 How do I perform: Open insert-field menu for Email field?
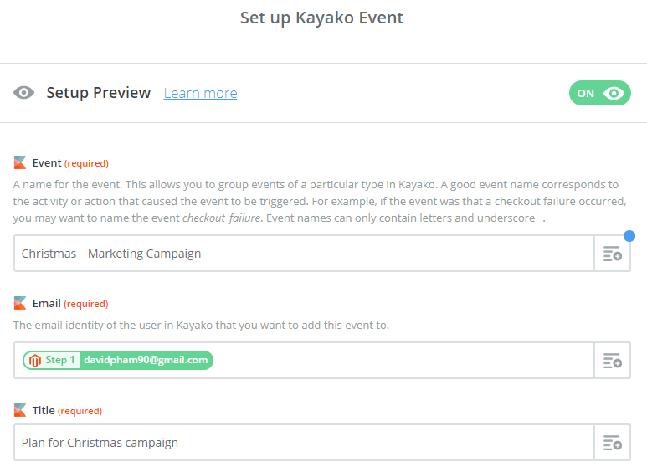coord(612,361)
